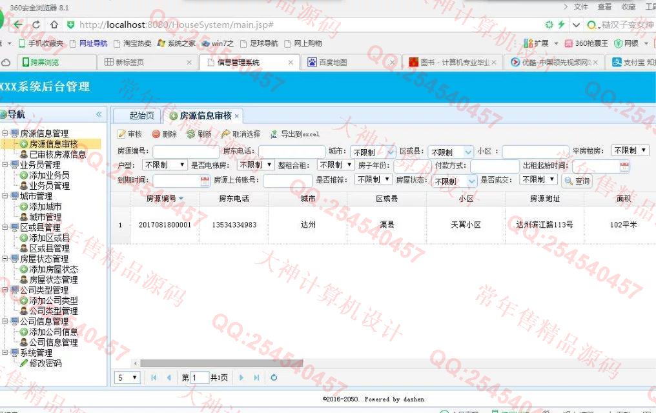Open 添加城市 in the tree
The width and height of the screenshot is (656, 413).
pyautogui.click(x=45, y=206)
